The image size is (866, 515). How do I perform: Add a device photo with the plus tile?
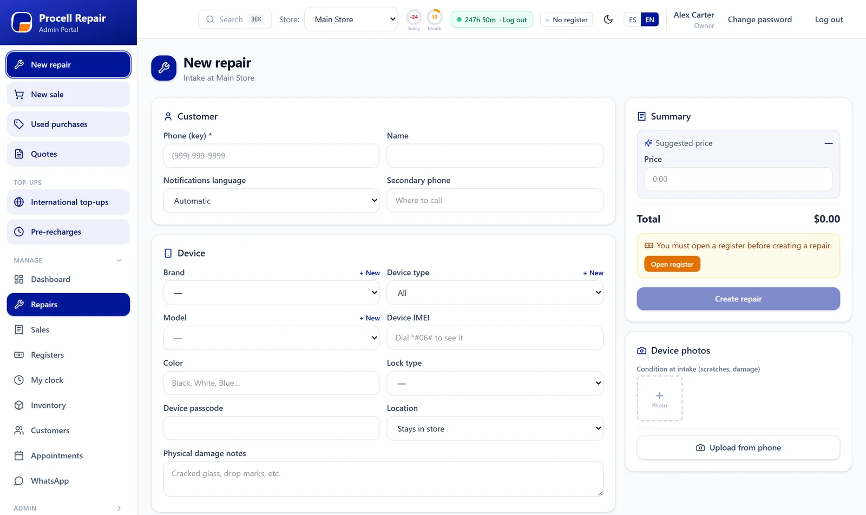[x=659, y=399]
